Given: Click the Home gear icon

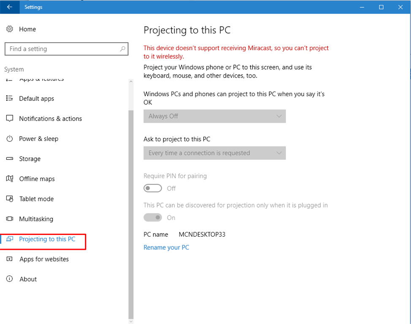Looking at the screenshot, I should point(10,29).
